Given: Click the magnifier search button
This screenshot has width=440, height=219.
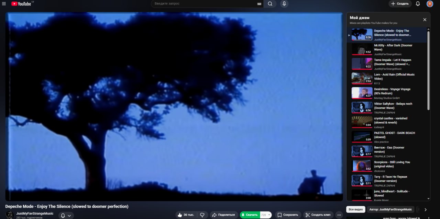Looking at the screenshot, I should click(x=270, y=4).
